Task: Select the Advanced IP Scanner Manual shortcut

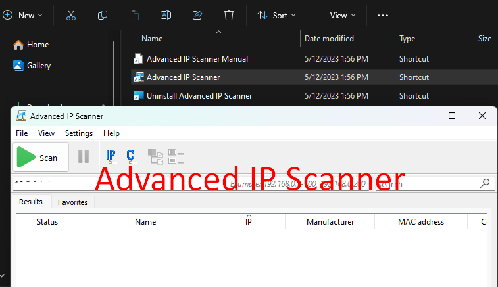Action: coord(197,59)
